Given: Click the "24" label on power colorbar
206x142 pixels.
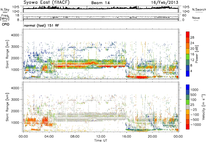Looking at the screenshot, I should [x=192, y=43].
